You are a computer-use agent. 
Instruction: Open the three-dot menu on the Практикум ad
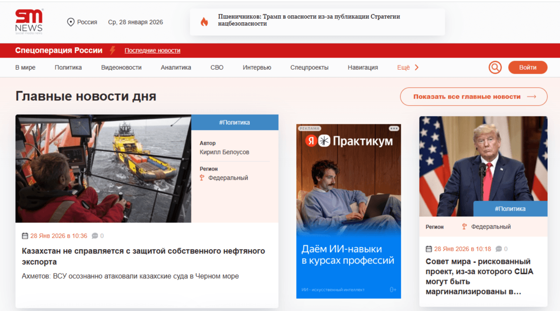click(394, 128)
